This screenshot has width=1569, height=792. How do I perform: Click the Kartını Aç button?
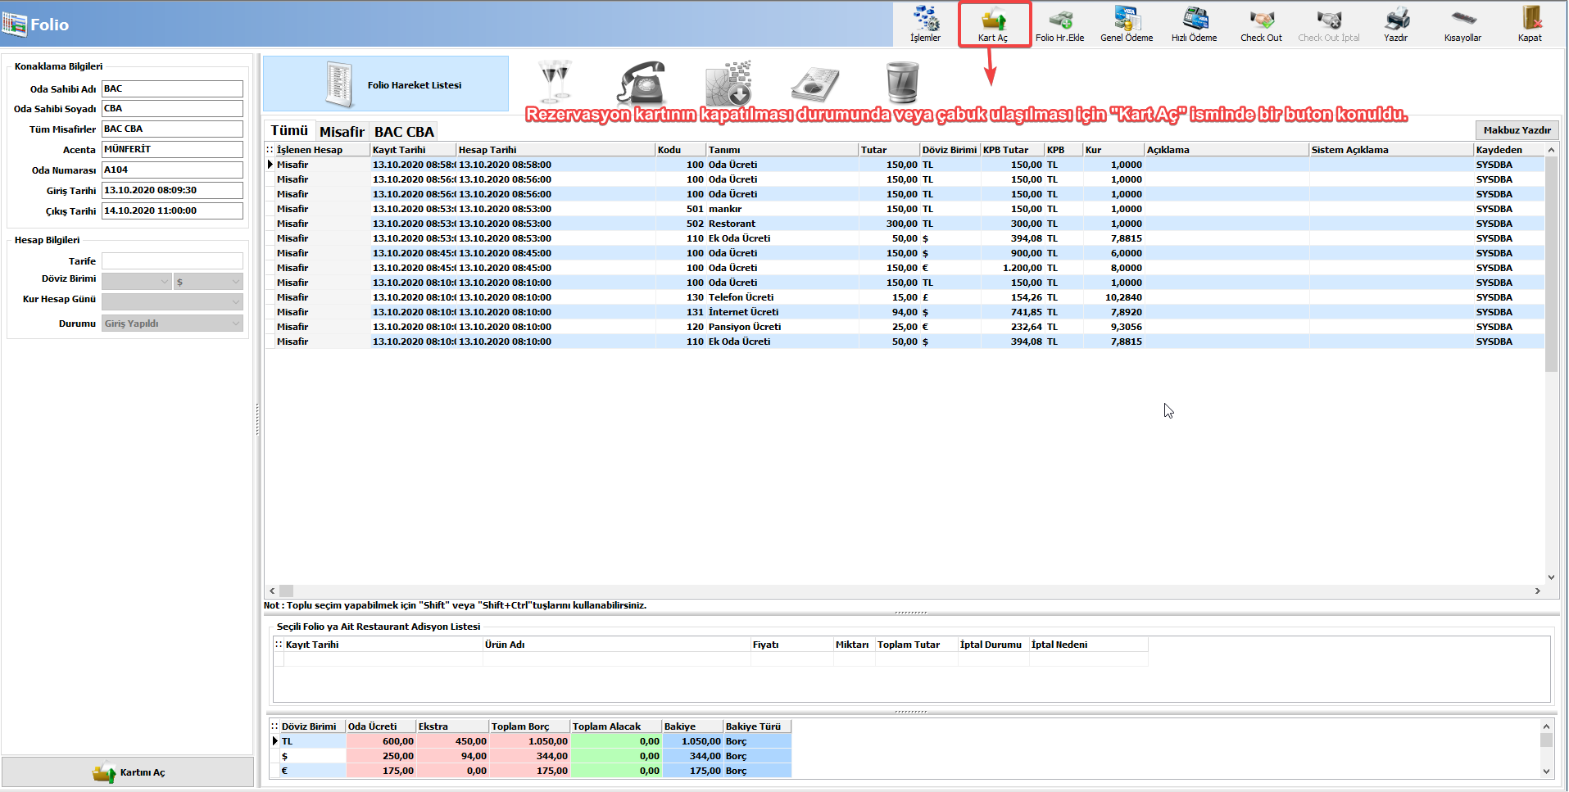click(128, 772)
